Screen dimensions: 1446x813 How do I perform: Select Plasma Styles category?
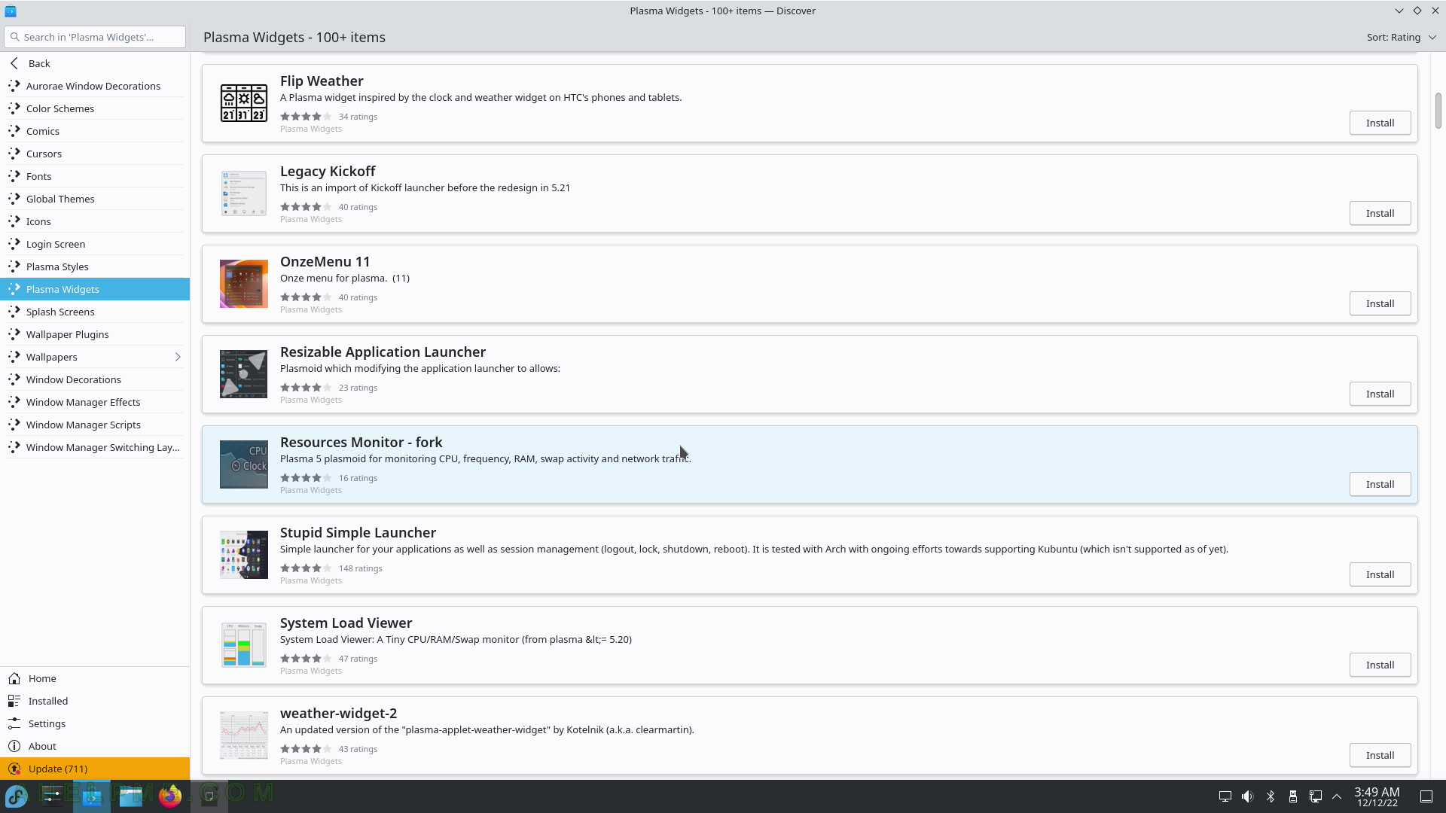pos(95,266)
